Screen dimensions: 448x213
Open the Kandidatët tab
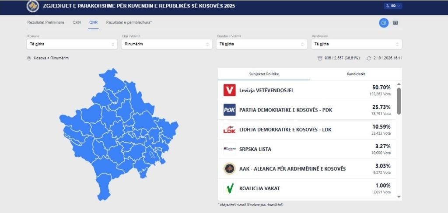click(356, 74)
